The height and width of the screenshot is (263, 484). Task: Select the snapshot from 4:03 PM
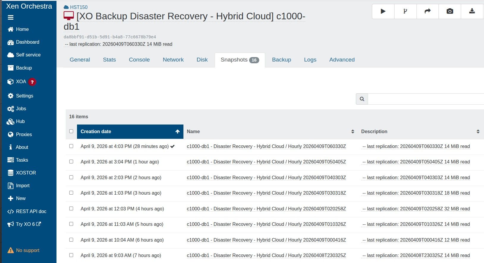click(71, 146)
